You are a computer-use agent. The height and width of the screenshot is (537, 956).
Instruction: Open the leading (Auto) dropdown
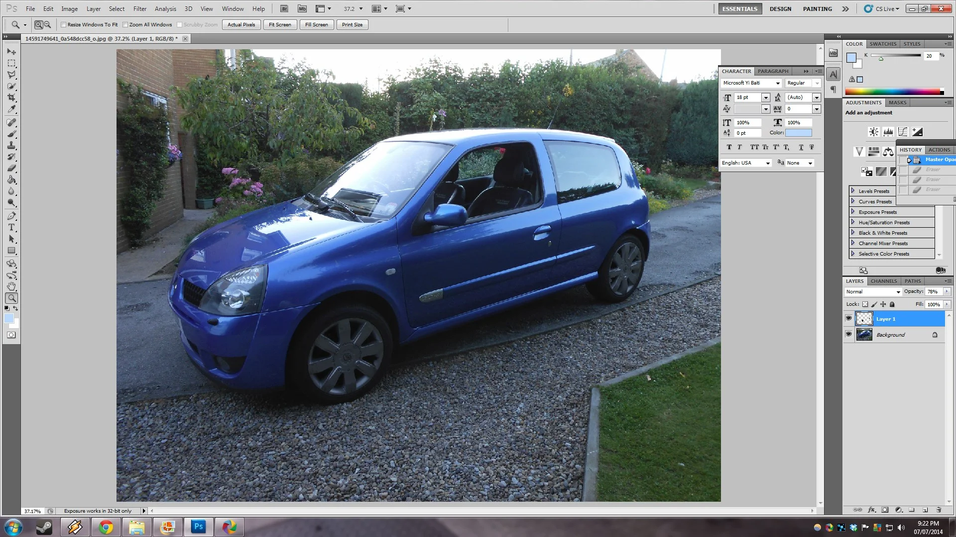tap(817, 97)
